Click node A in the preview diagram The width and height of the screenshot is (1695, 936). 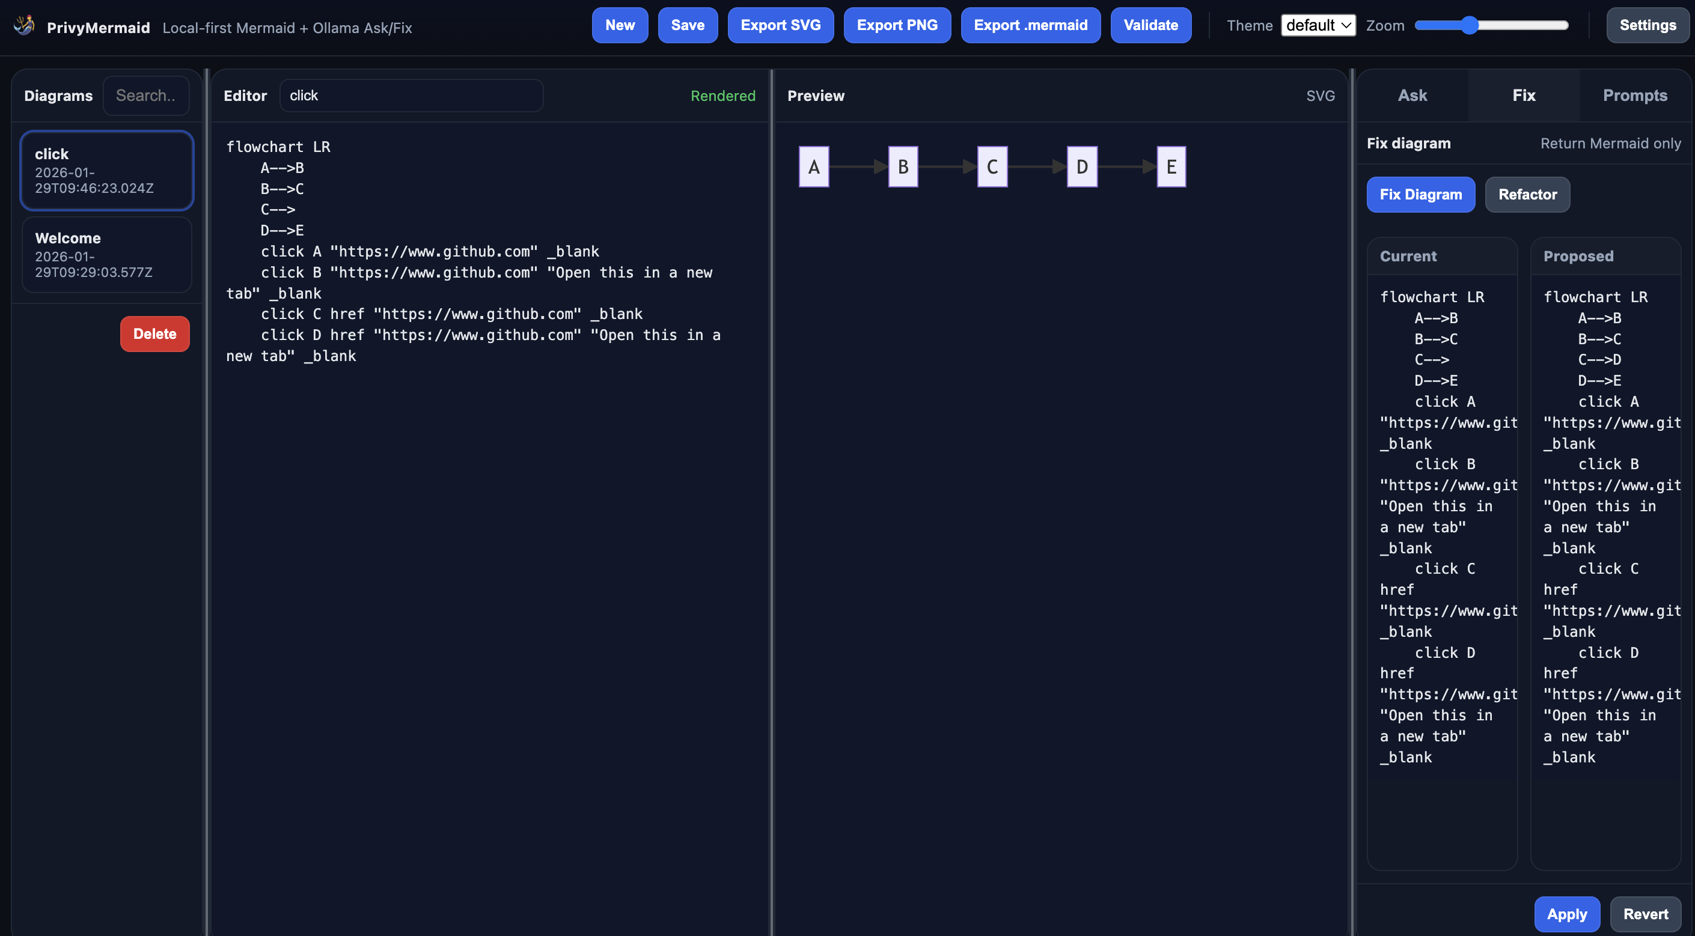click(813, 167)
